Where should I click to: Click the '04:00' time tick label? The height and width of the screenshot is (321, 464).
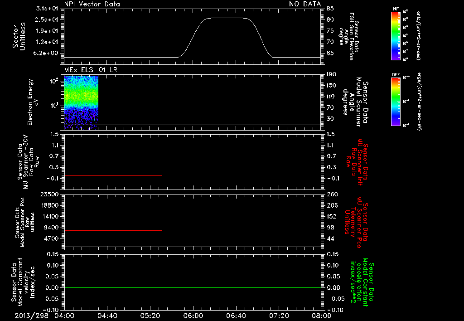[64, 316]
